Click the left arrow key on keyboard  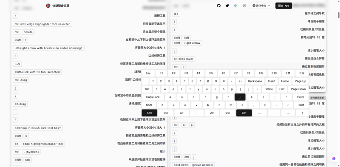pos(260,113)
